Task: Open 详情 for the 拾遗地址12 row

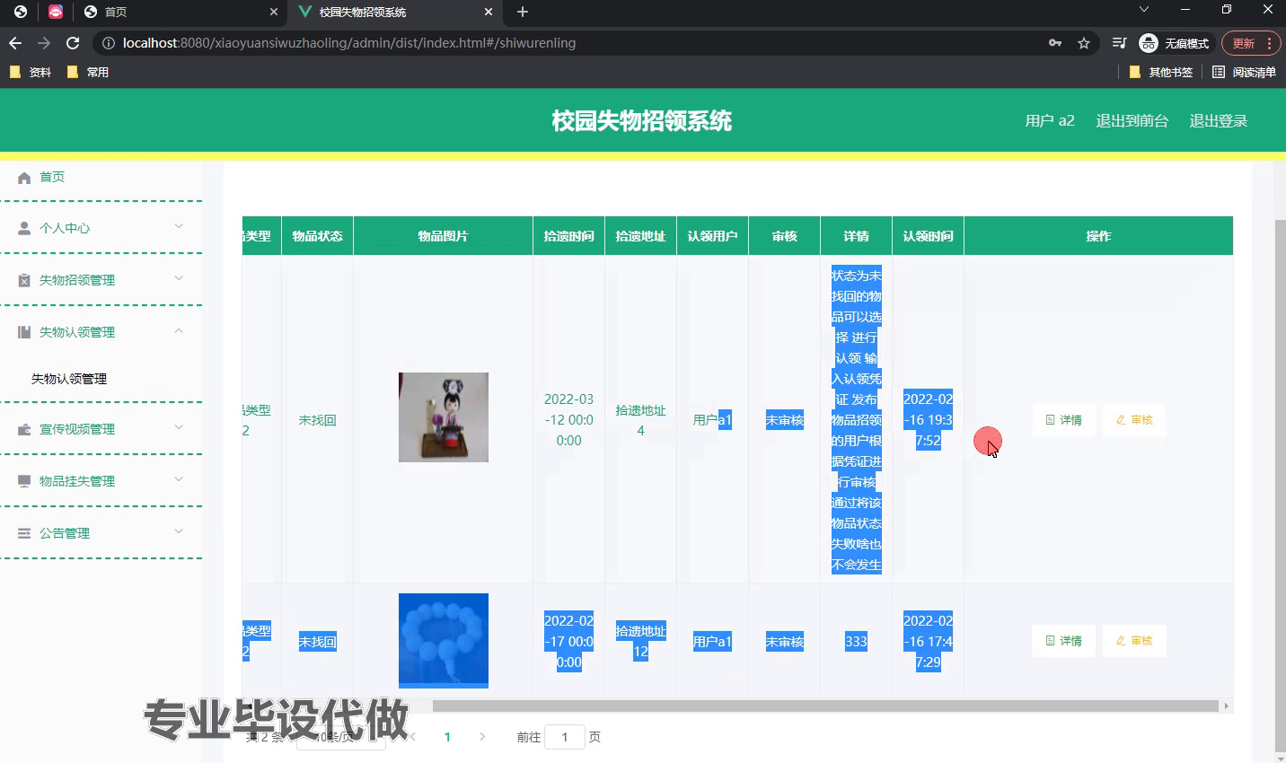Action: (x=1063, y=641)
